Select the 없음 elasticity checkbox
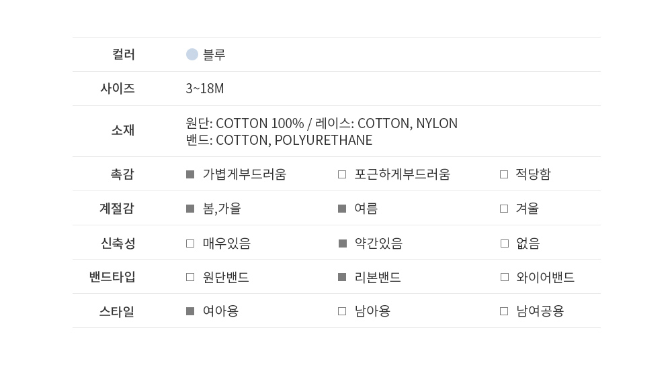This screenshot has height=381, width=672. click(x=505, y=243)
